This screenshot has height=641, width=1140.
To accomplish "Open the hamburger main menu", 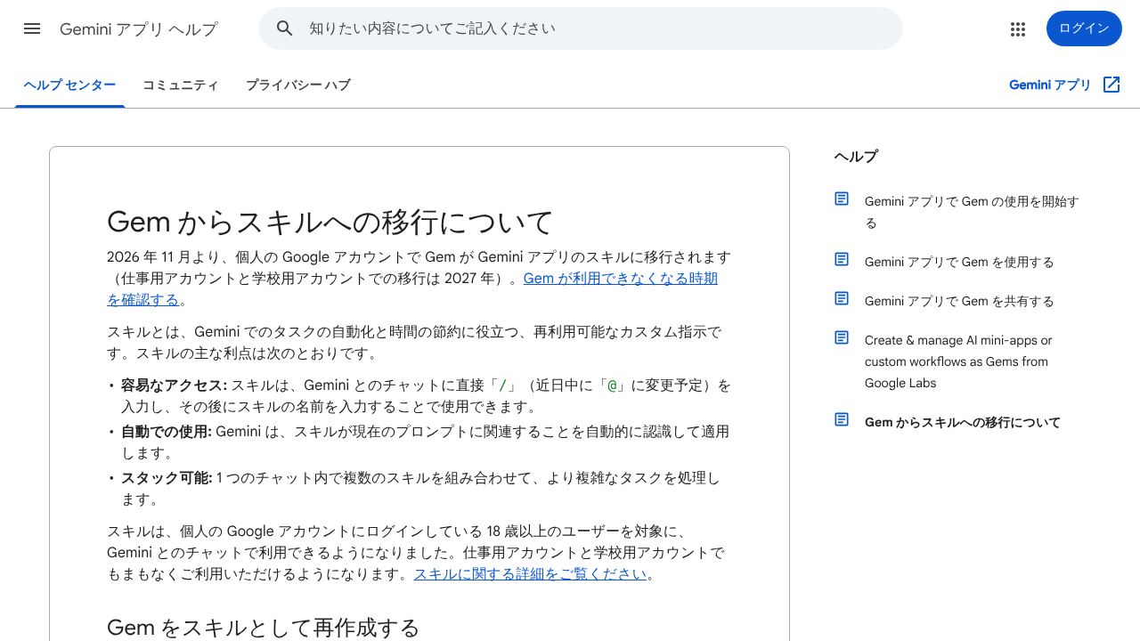I will (32, 28).
